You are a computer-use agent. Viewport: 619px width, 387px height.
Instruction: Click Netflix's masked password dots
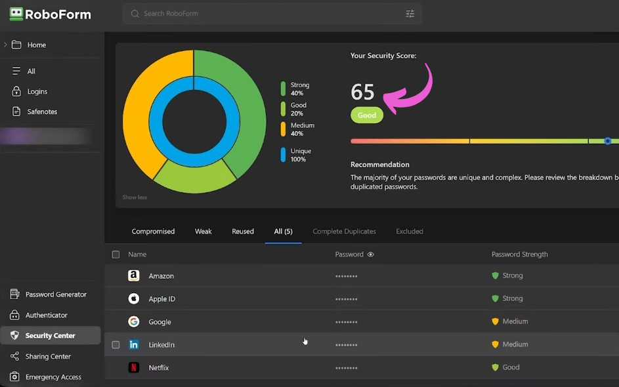point(346,368)
